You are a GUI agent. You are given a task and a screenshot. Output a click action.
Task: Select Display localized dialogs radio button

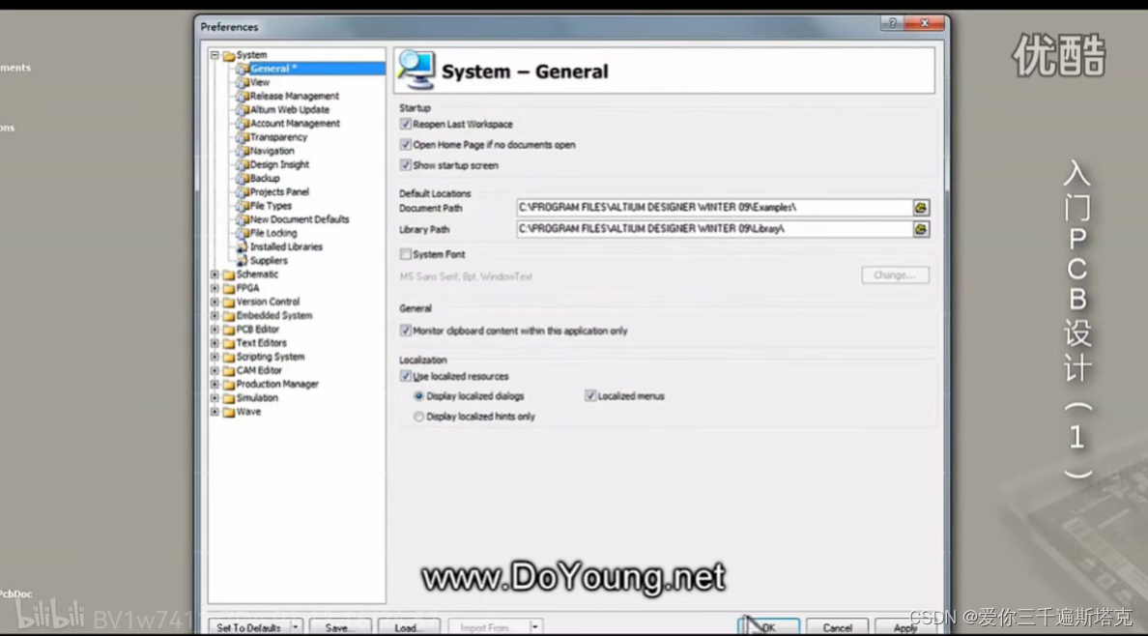(418, 395)
